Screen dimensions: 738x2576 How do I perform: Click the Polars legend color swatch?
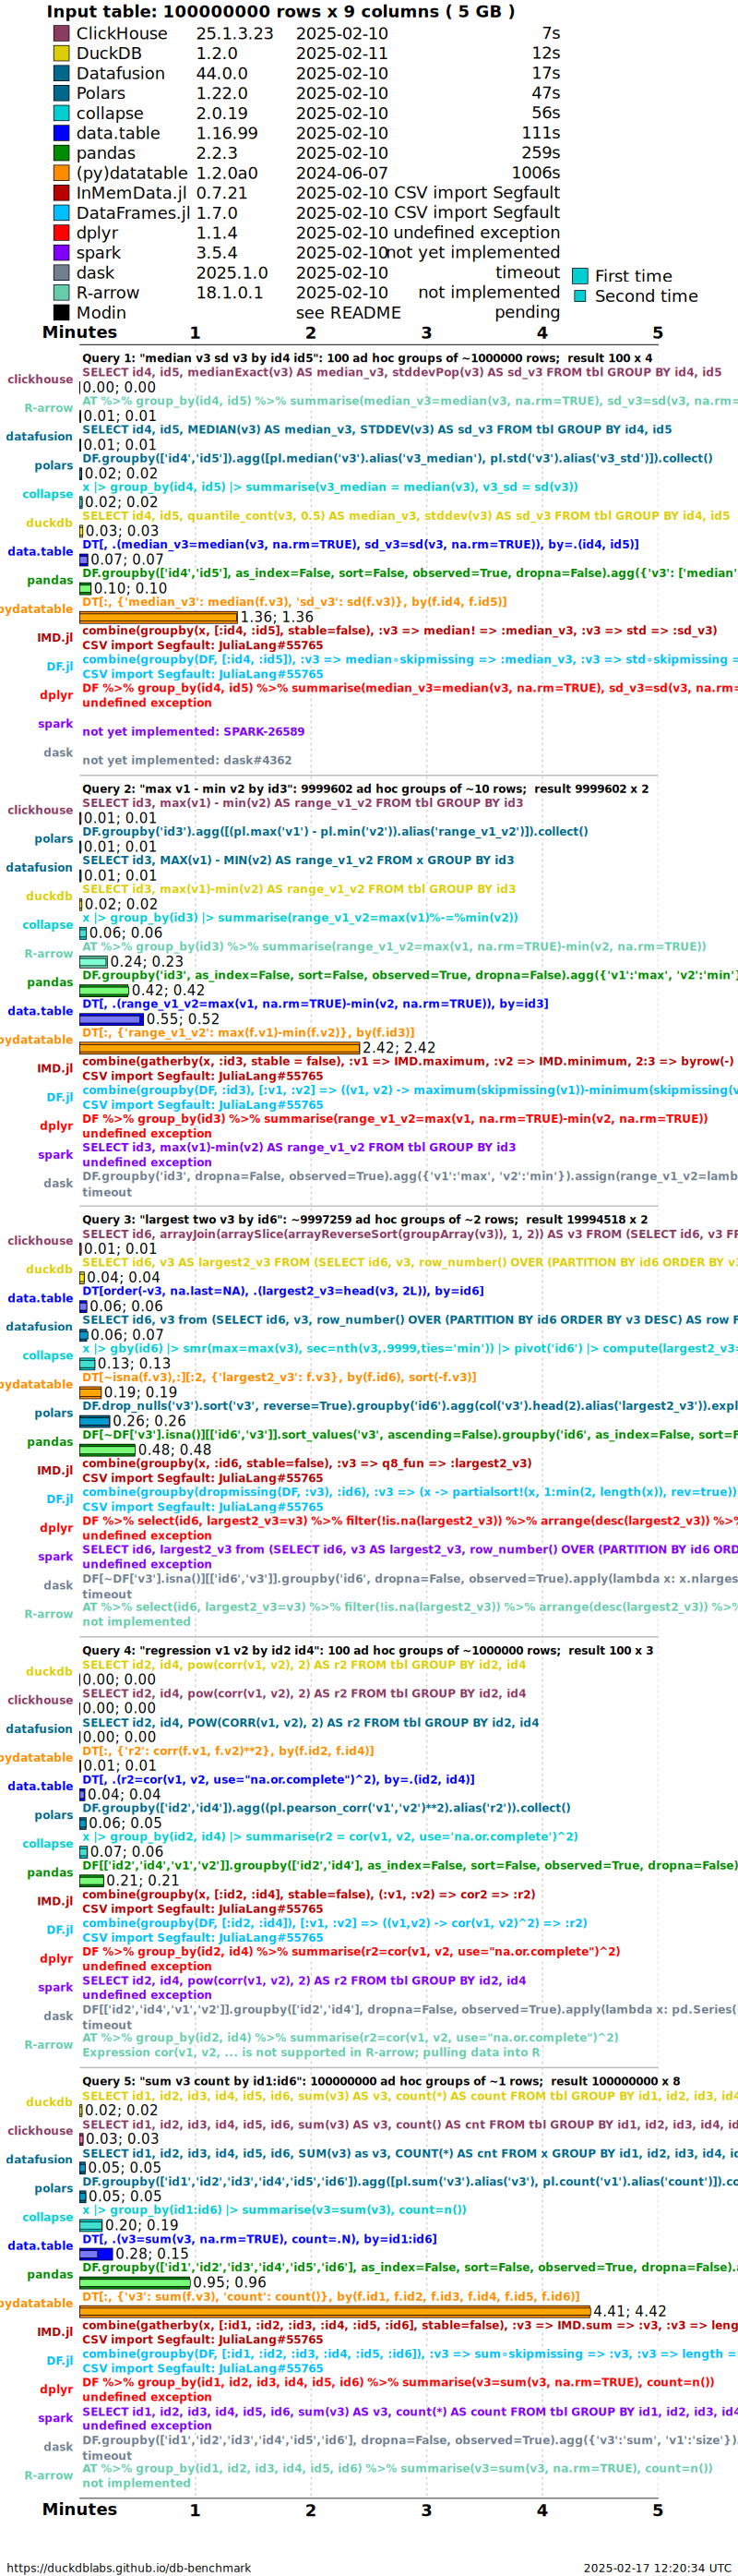click(x=61, y=93)
